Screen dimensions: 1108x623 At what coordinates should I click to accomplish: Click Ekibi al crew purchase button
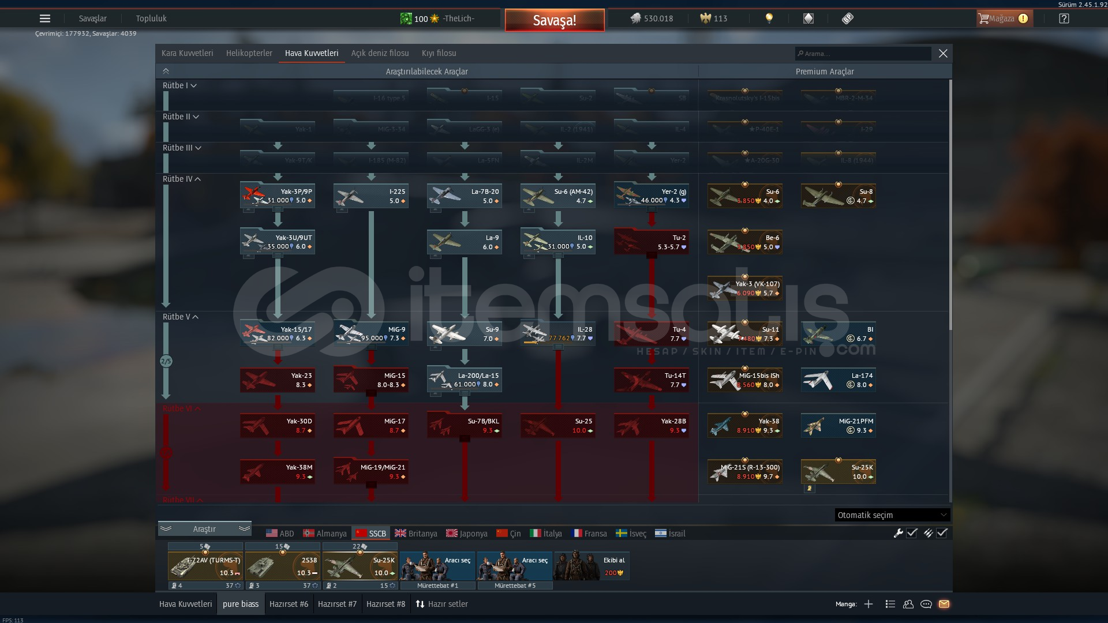coord(592,566)
